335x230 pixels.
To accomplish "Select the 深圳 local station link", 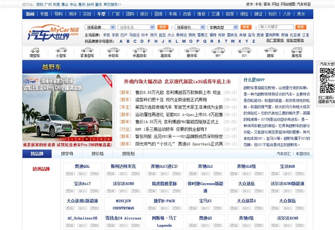I will [x=40, y=4].
